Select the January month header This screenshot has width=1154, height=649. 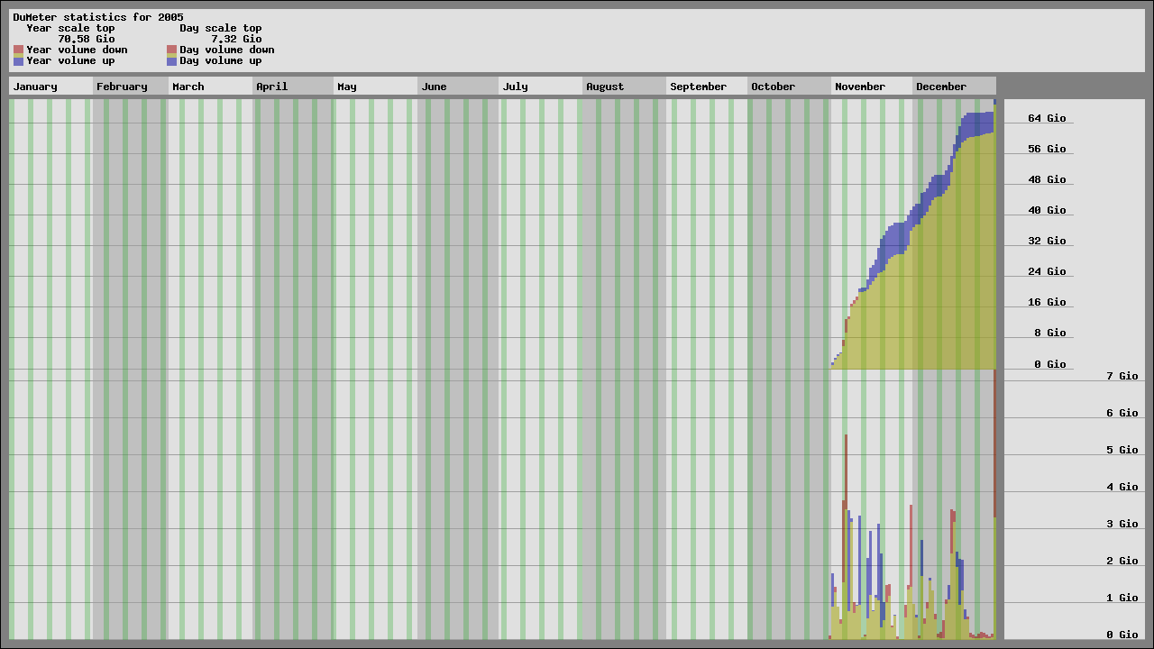(x=50, y=87)
